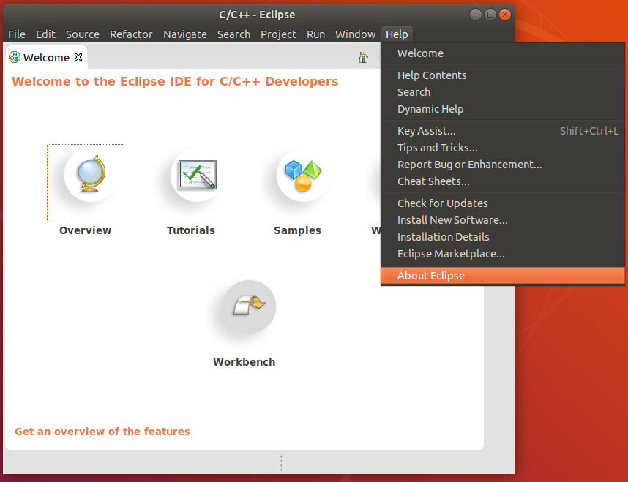The height and width of the screenshot is (482, 628).
Task: Maximize the Eclipse window
Action: click(x=490, y=15)
